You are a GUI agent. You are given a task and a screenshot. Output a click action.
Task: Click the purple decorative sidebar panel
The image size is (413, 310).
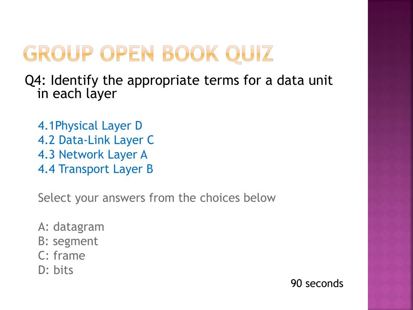click(x=390, y=155)
